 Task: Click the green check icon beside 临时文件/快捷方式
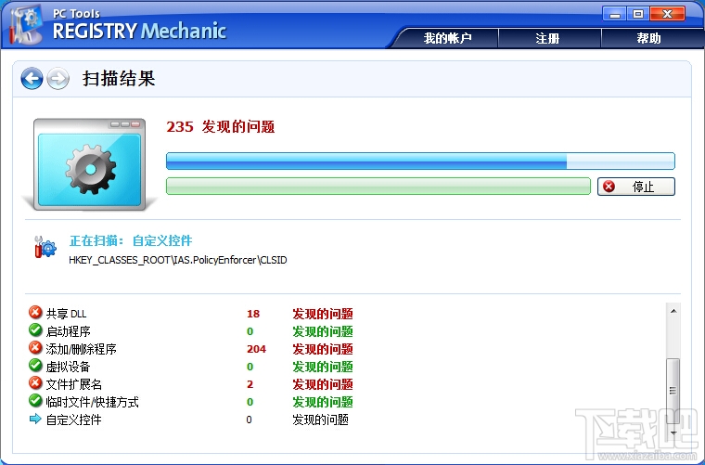[x=35, y=400]
